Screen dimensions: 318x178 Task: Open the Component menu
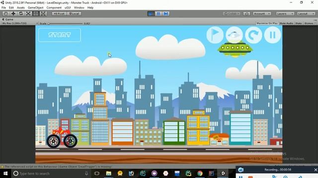point(54,7)
